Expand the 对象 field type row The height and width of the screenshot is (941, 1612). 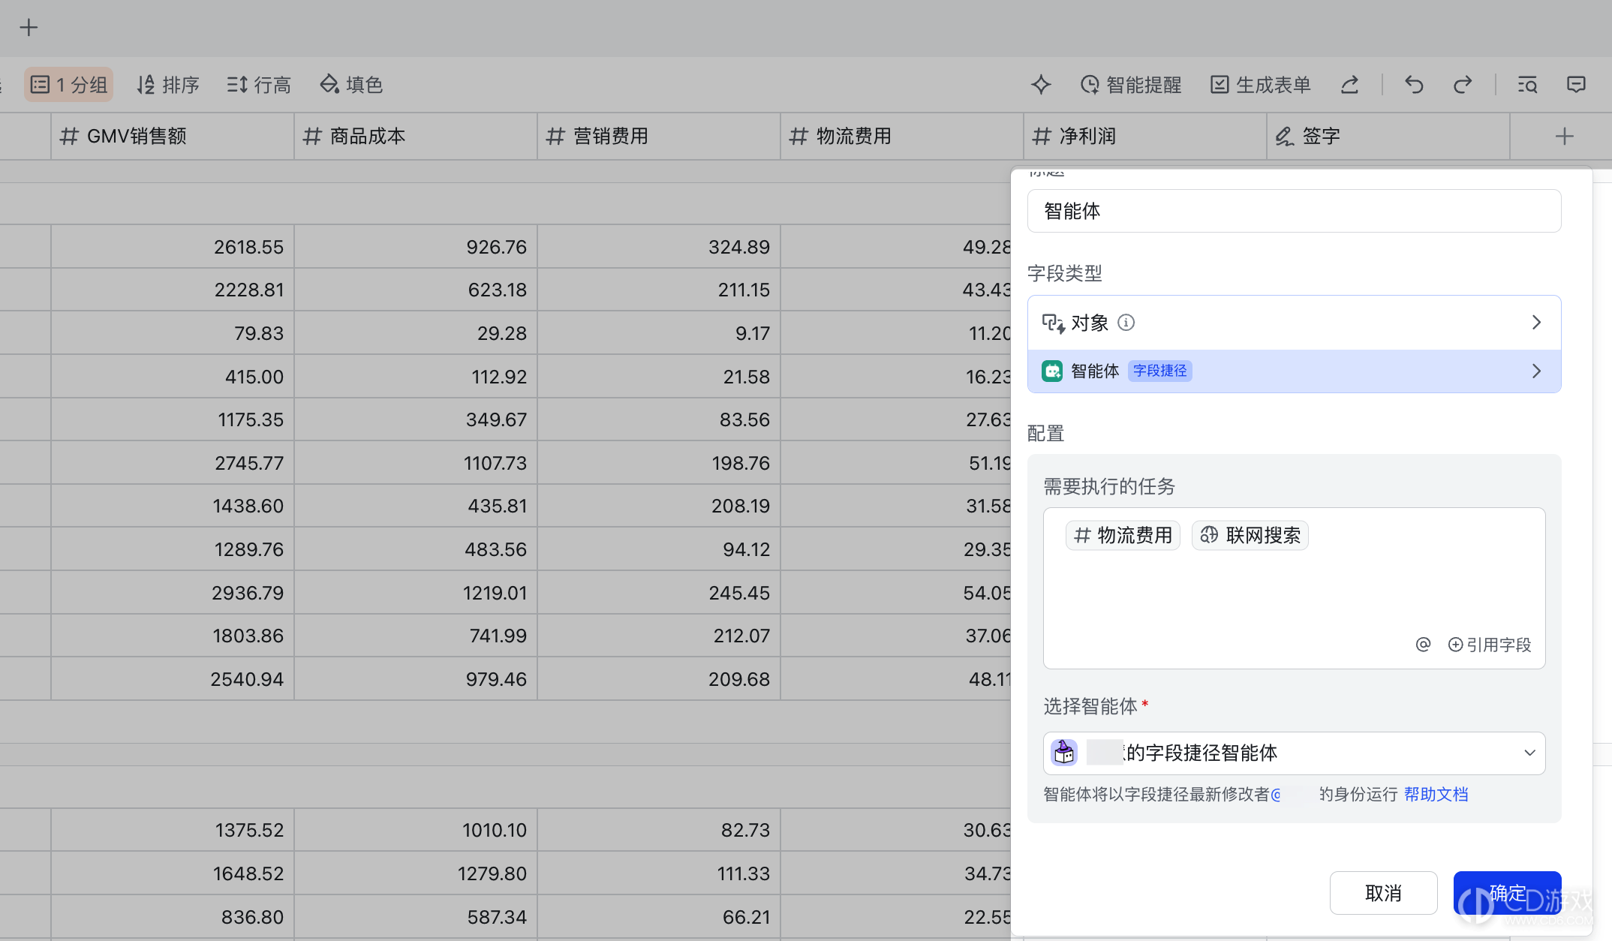coord(1295,323)
